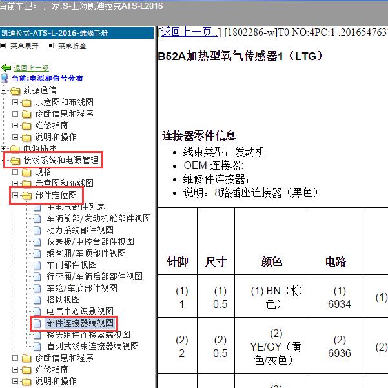
Task: Click the 菜单展开 expand-all button
Action: click(25, 46)
